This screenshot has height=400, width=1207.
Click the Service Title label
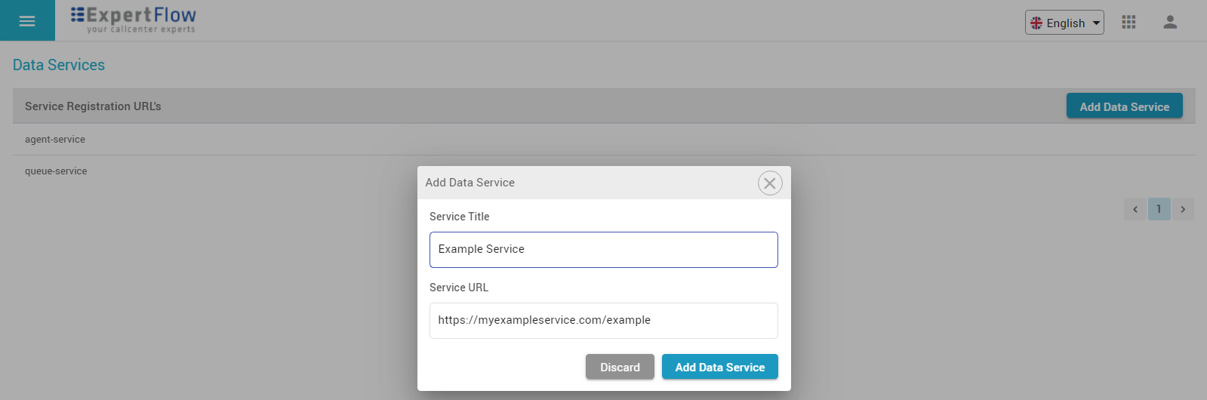[x=459, y=217]
